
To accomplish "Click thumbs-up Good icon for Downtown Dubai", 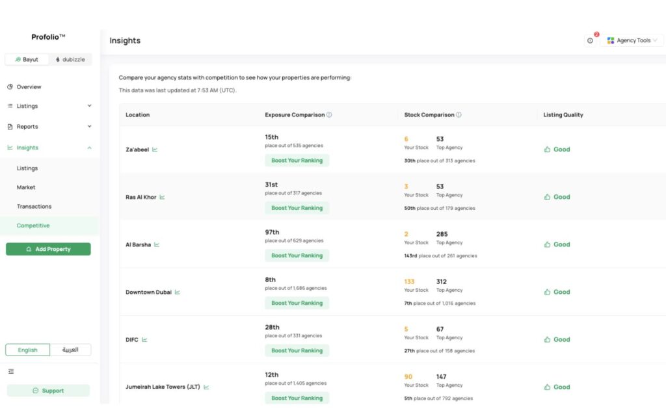I will click(x=547, y=292).
